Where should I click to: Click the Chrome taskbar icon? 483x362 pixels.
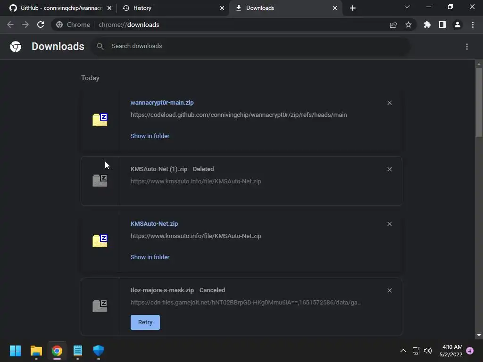point(57,351)
